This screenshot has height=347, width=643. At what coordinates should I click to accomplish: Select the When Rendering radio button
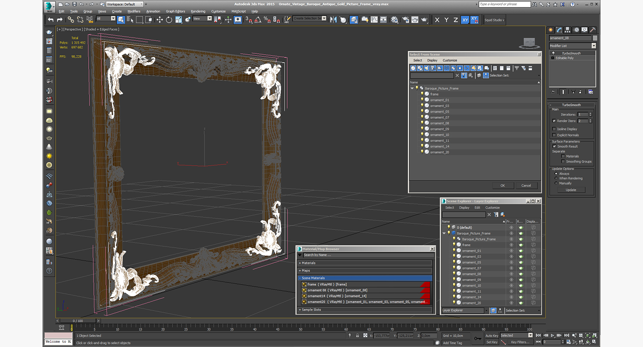click(556, 178)
